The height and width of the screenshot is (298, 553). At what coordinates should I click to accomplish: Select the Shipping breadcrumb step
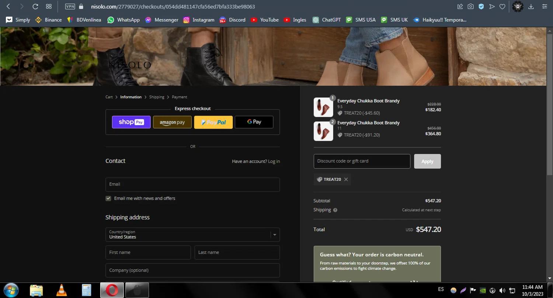click(157, 97)
